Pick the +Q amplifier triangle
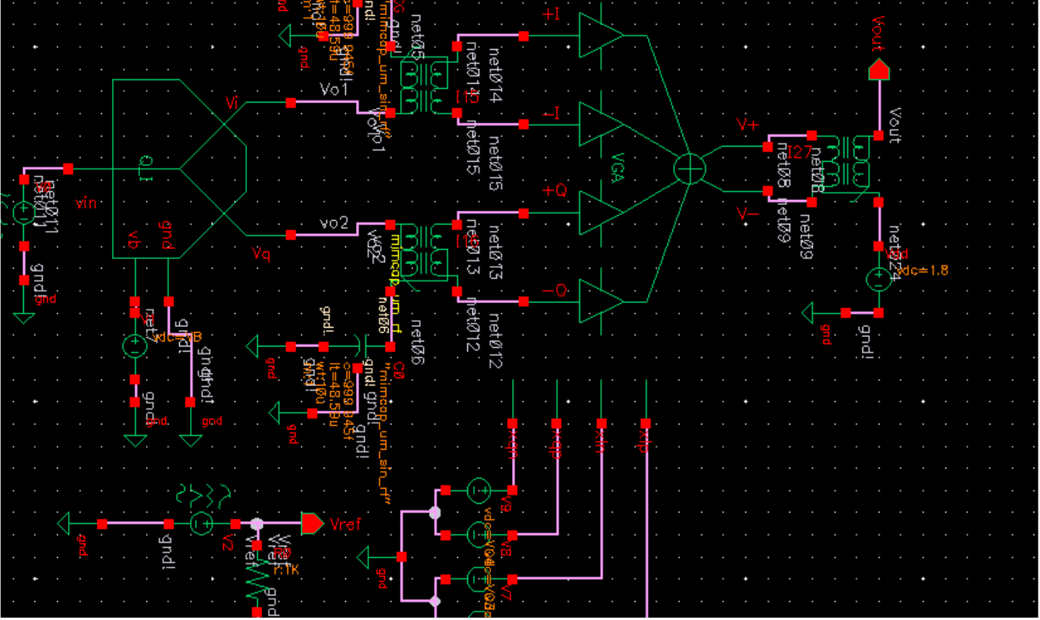This screenshot has height=620, width=1040. pos(601,213)
